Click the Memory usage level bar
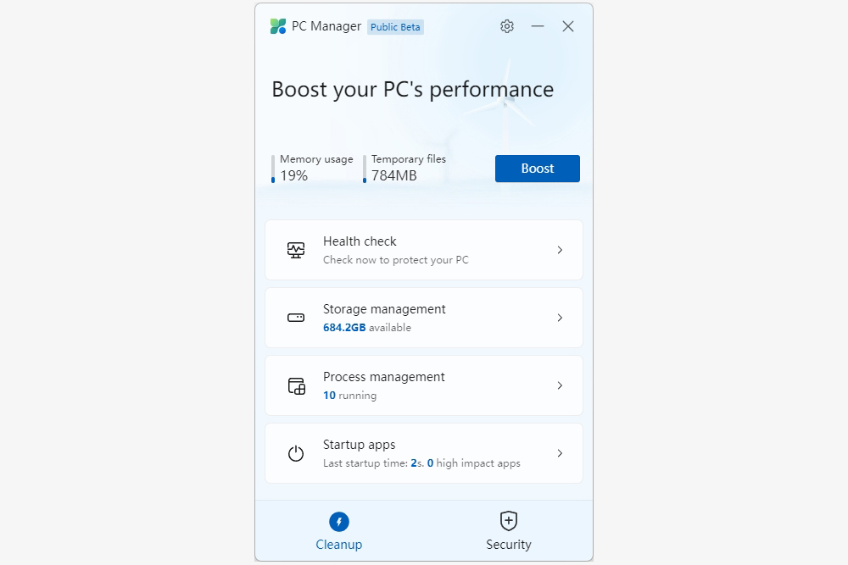 pos(272,169)
